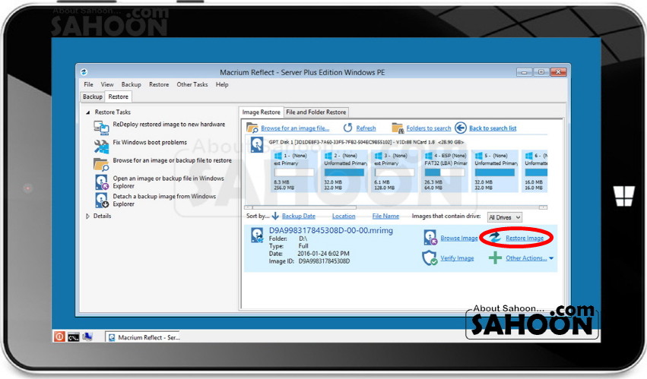Open the Other Actions dropdown arrow
Viewport: 647px width, 379px height.
click(551, 258)
